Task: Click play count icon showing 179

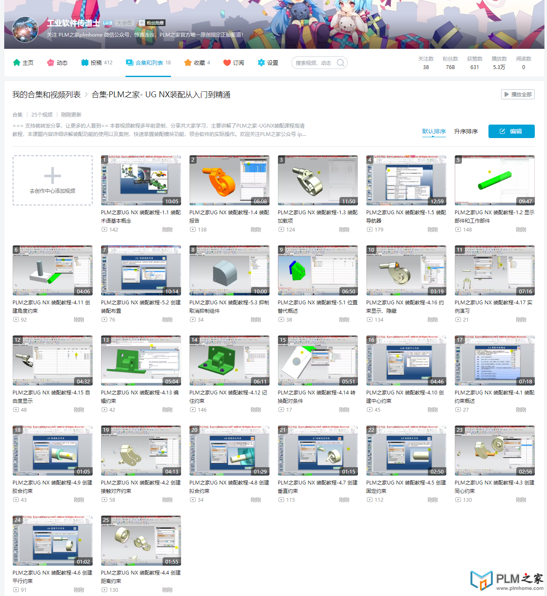Action: 369,229
